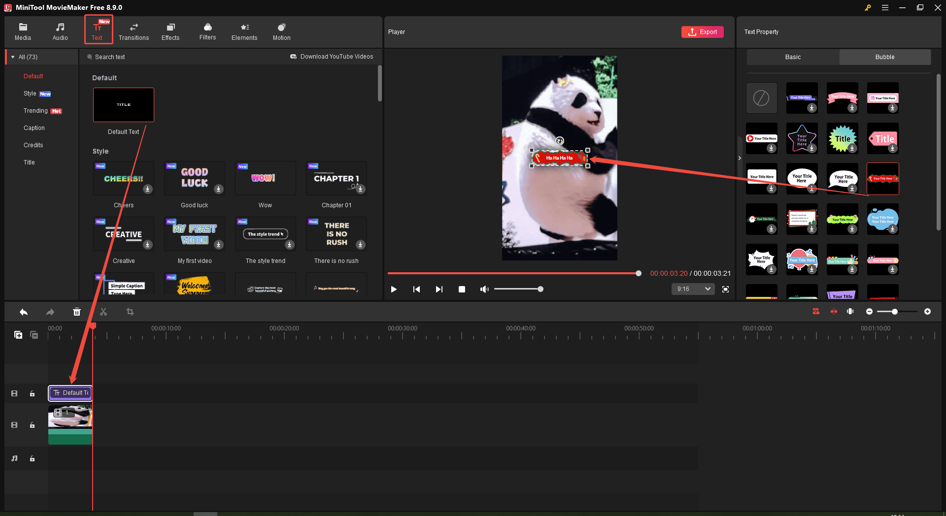The image size is (946, 516).
Task: Click the Export button
Action: [703, 32]
